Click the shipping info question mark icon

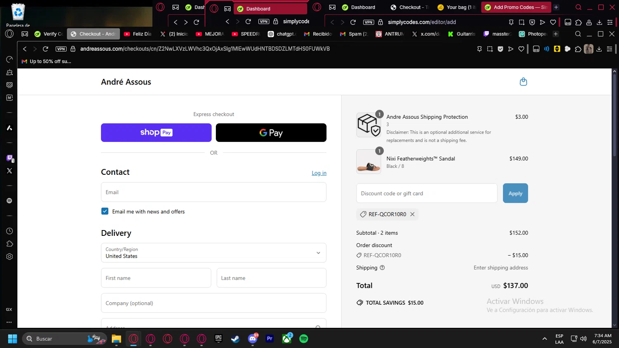coord(382,268)
